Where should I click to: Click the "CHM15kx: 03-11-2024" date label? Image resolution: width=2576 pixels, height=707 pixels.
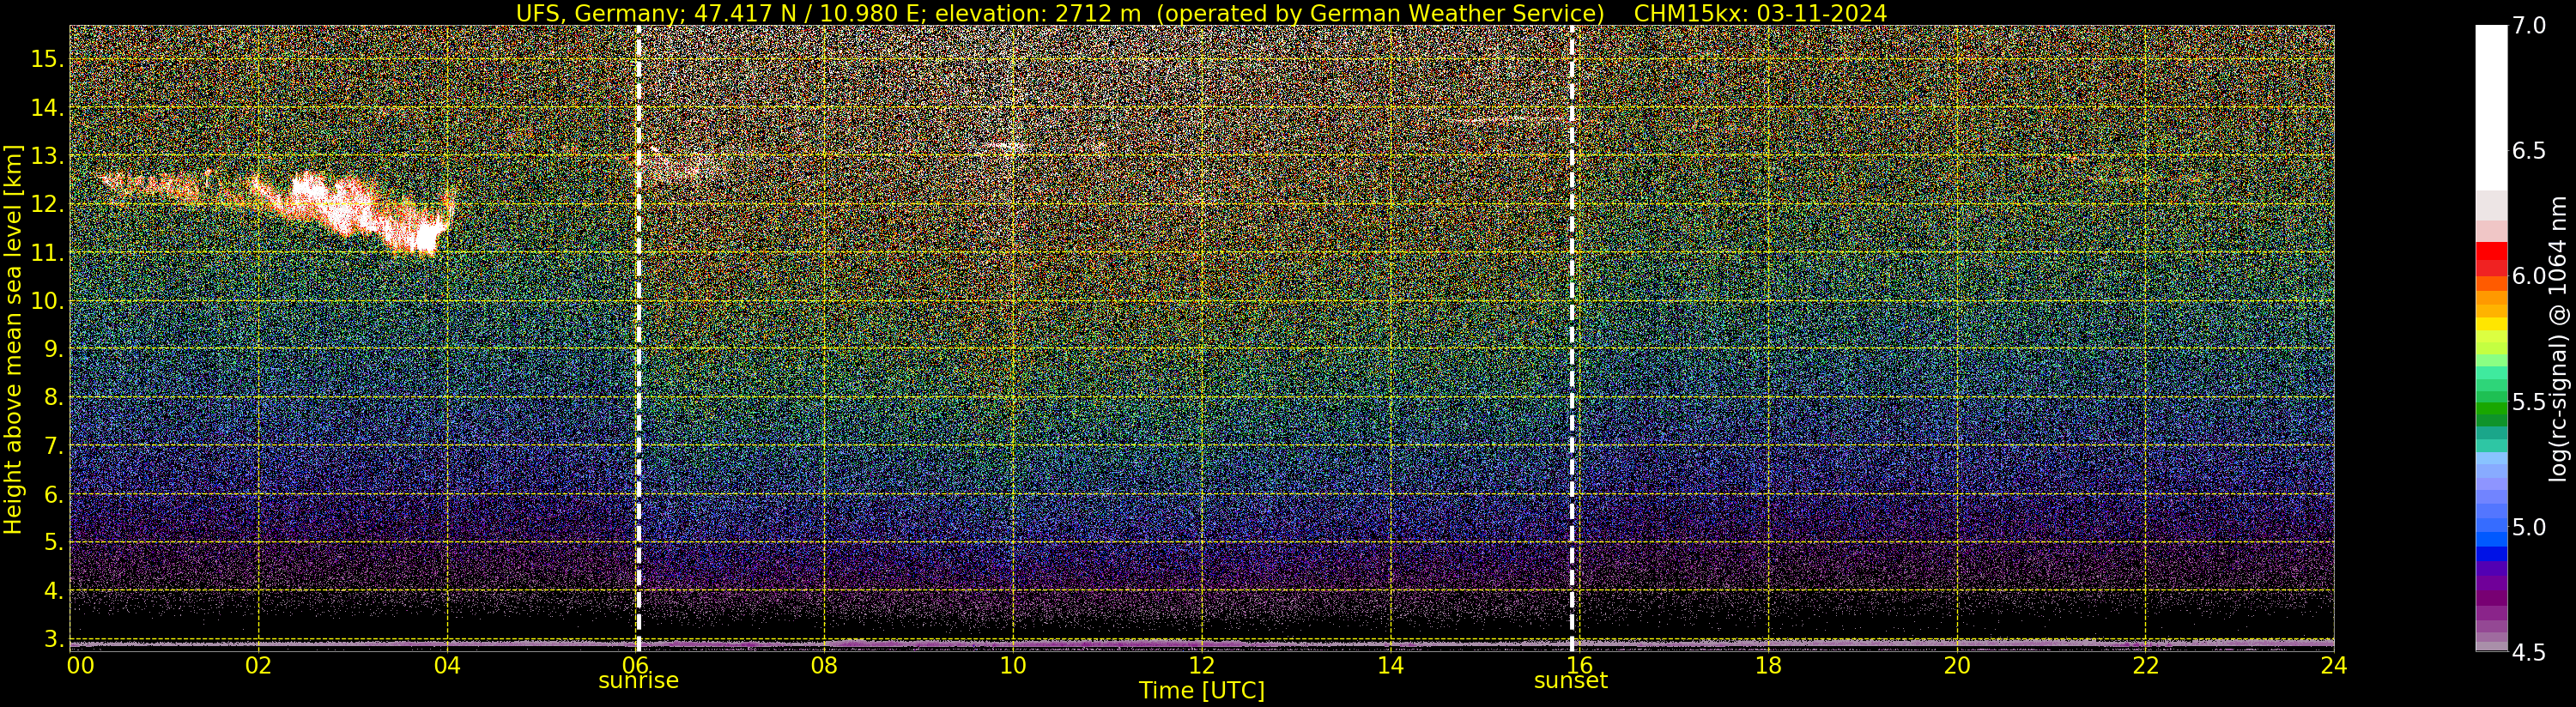pos(1760,13)
